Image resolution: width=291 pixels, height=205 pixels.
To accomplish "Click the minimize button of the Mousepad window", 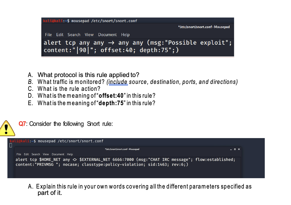I will point(231,150).
